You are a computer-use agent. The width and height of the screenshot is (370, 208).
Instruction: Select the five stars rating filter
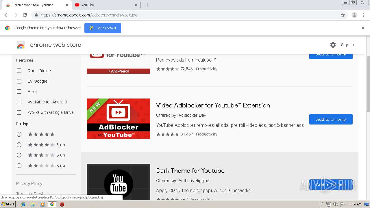19,134
